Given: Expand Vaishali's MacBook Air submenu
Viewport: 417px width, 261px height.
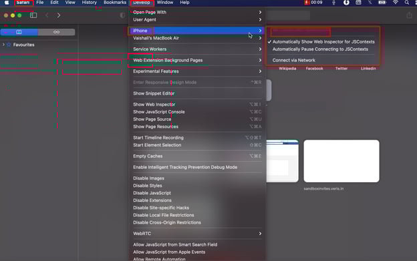Looking at the screenshot, I should (x=197, y=38).
